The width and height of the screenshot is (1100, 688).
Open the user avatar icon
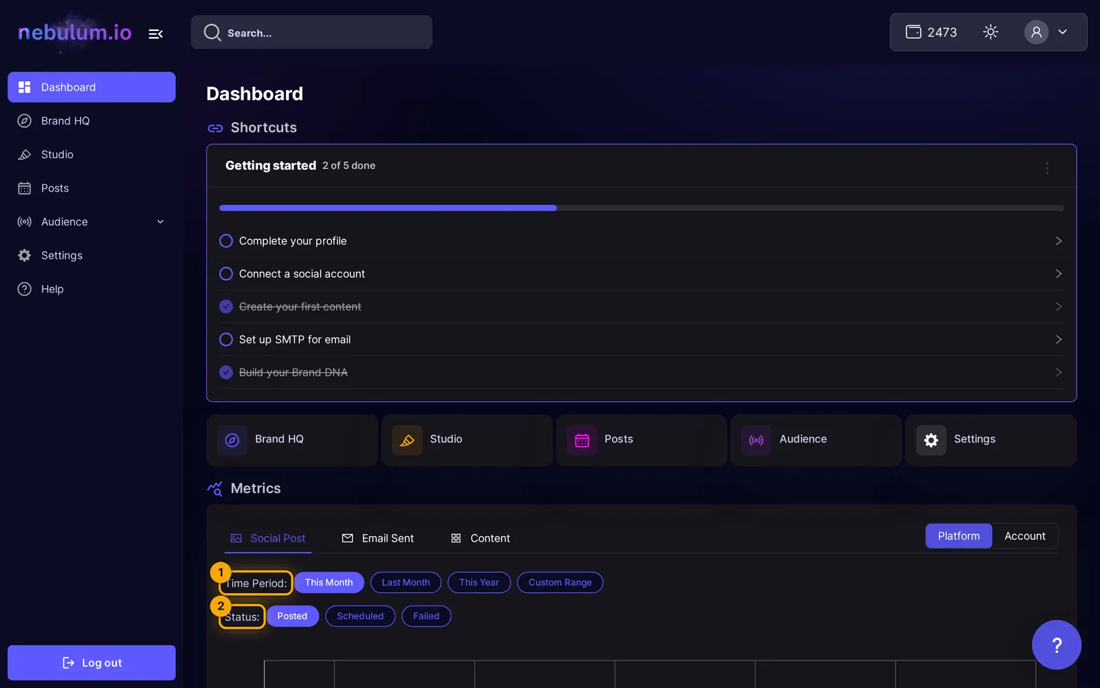tap(1036, 32)
